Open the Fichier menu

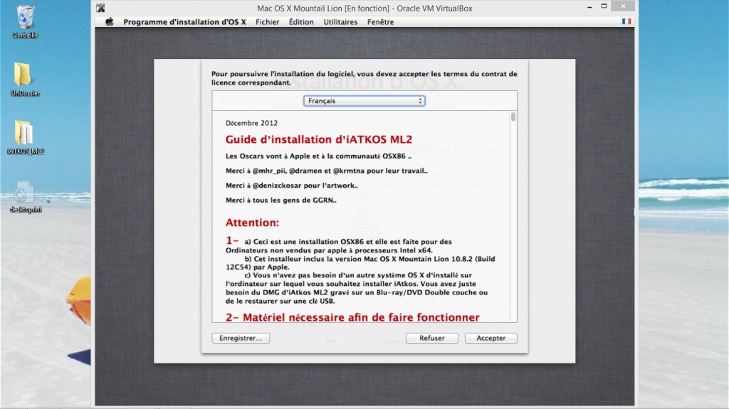pyautogui.click(x=268, y=22)
